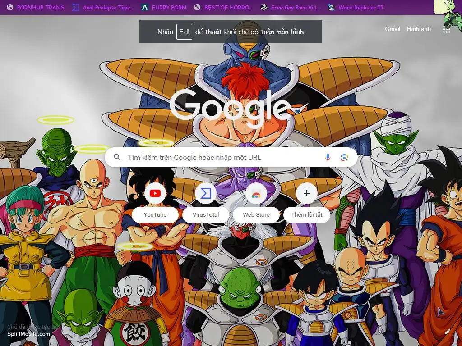Image resolution: width=462 pixels, height=346 pixels.
Task: Open the VirusTotal shortcut
Action: [x=206, y=203]
